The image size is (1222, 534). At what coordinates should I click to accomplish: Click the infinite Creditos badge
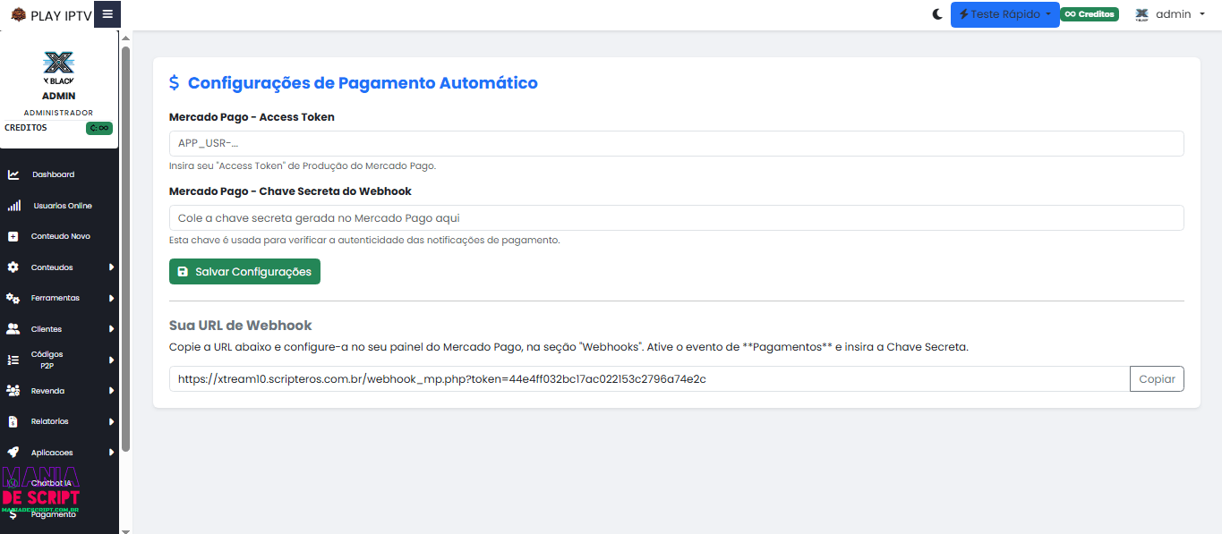click(x=1090, y=14)
